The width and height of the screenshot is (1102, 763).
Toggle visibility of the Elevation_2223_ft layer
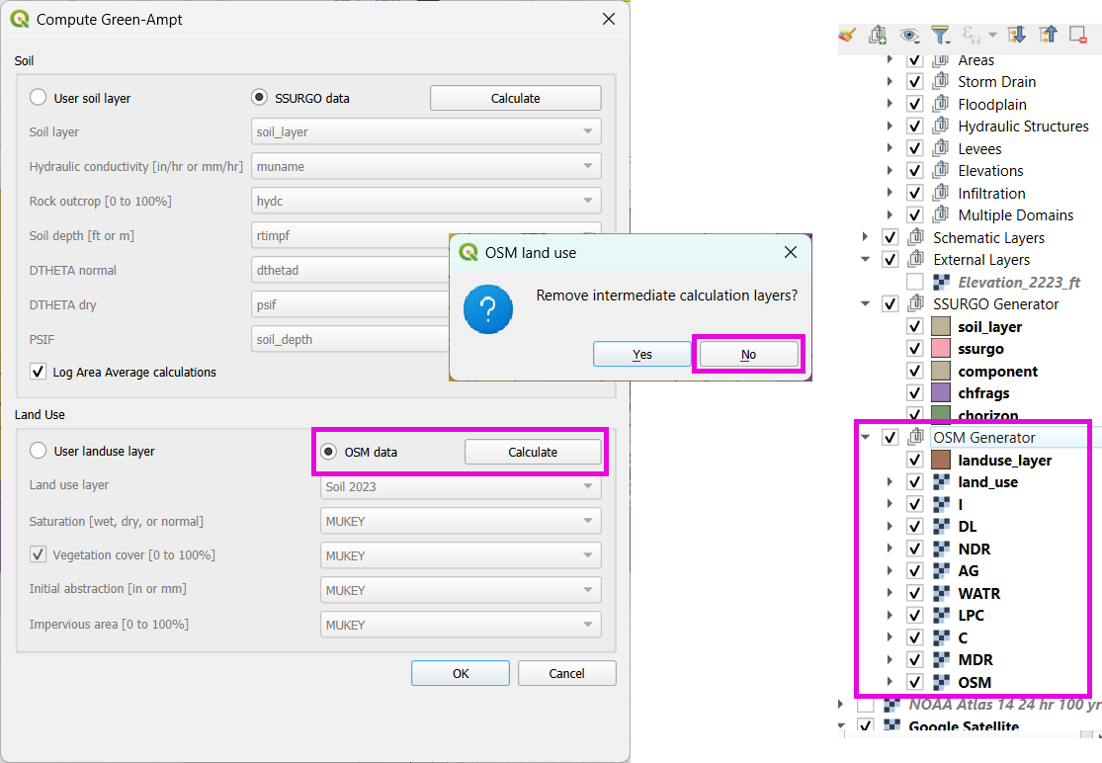click(914, 282)
